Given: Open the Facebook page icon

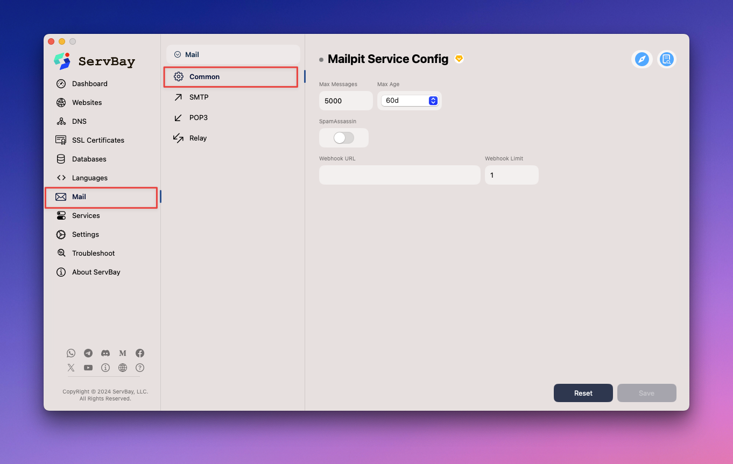Looking at the screenshot, I should click(x=140, y=353).
